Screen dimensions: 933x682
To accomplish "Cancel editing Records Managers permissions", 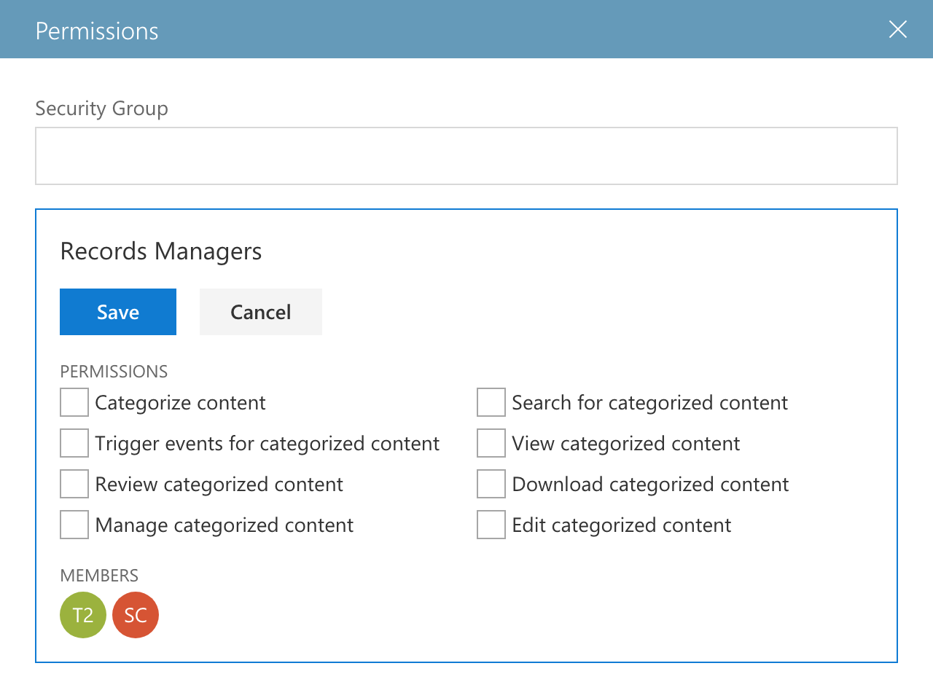I will click(261, 312).
